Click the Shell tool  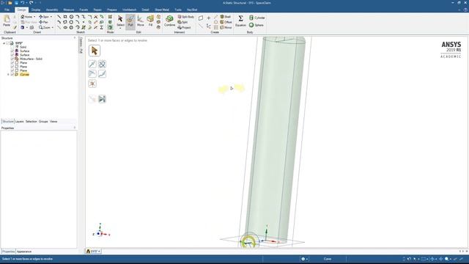[x=226, y=17]
